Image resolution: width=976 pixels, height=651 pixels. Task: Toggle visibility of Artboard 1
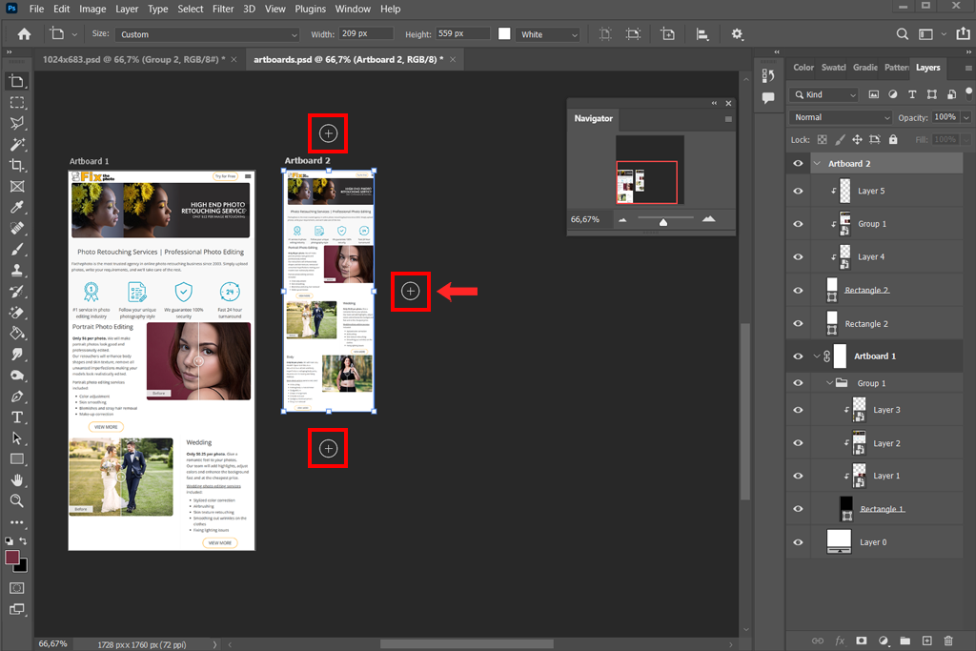(798, 356)
